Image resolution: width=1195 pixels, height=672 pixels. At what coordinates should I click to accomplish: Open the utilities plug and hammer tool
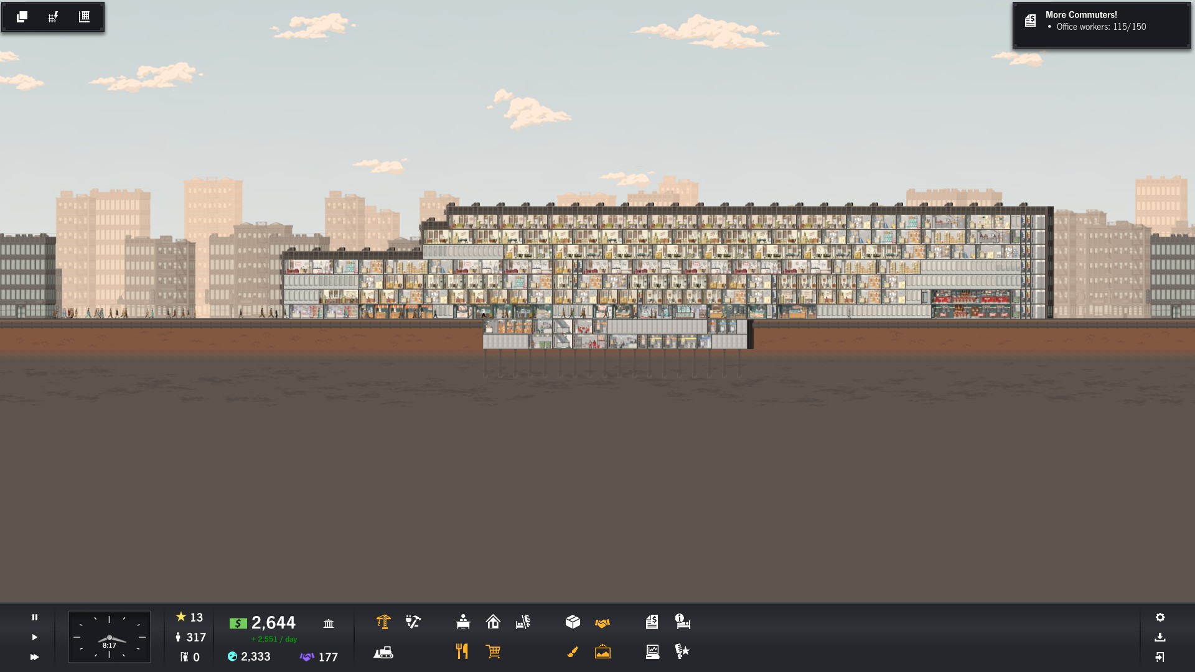(x=413, y=622)
